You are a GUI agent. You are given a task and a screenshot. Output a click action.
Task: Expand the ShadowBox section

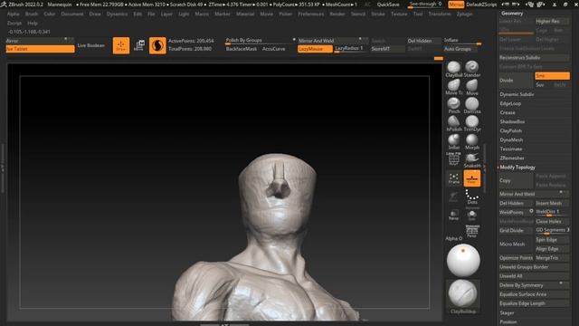512,121
